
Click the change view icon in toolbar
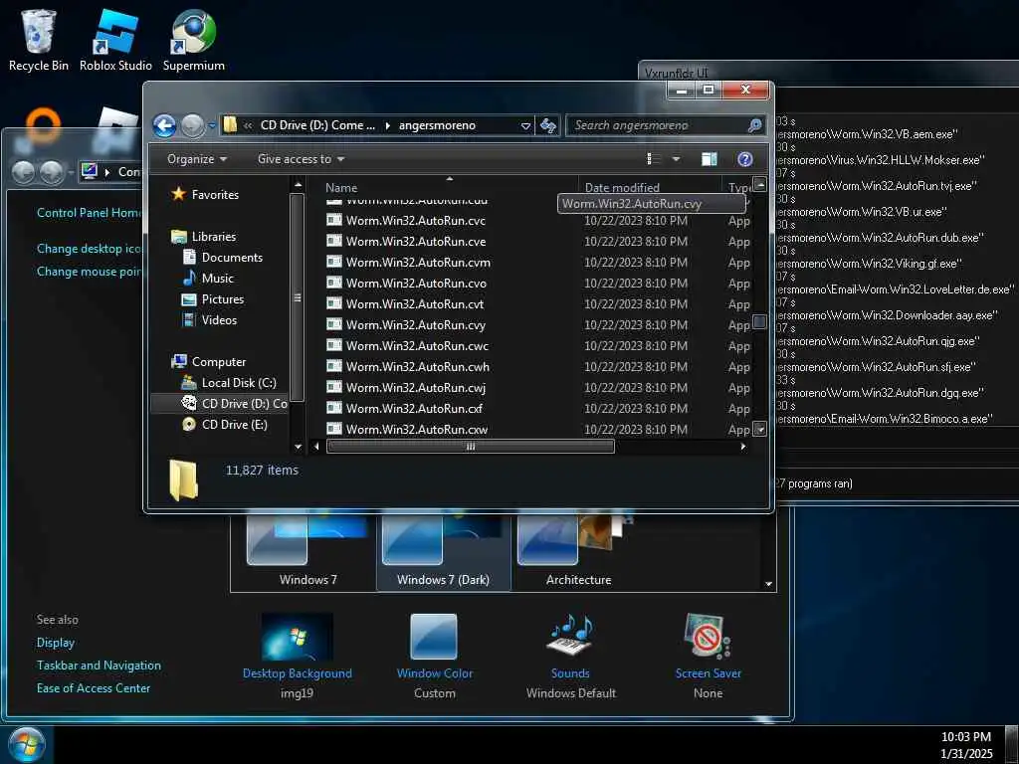(654, 159)
